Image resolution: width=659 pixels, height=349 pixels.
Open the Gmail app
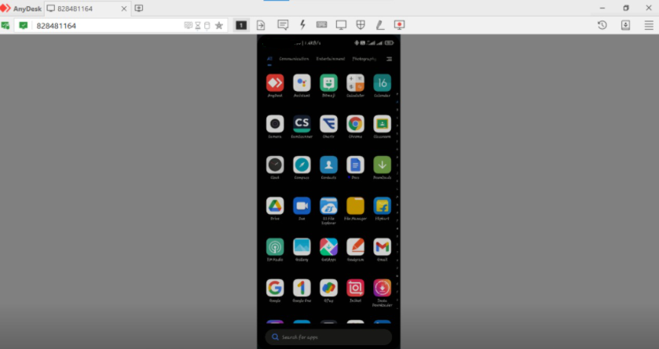pyautogui.click(x=382, y=247)
